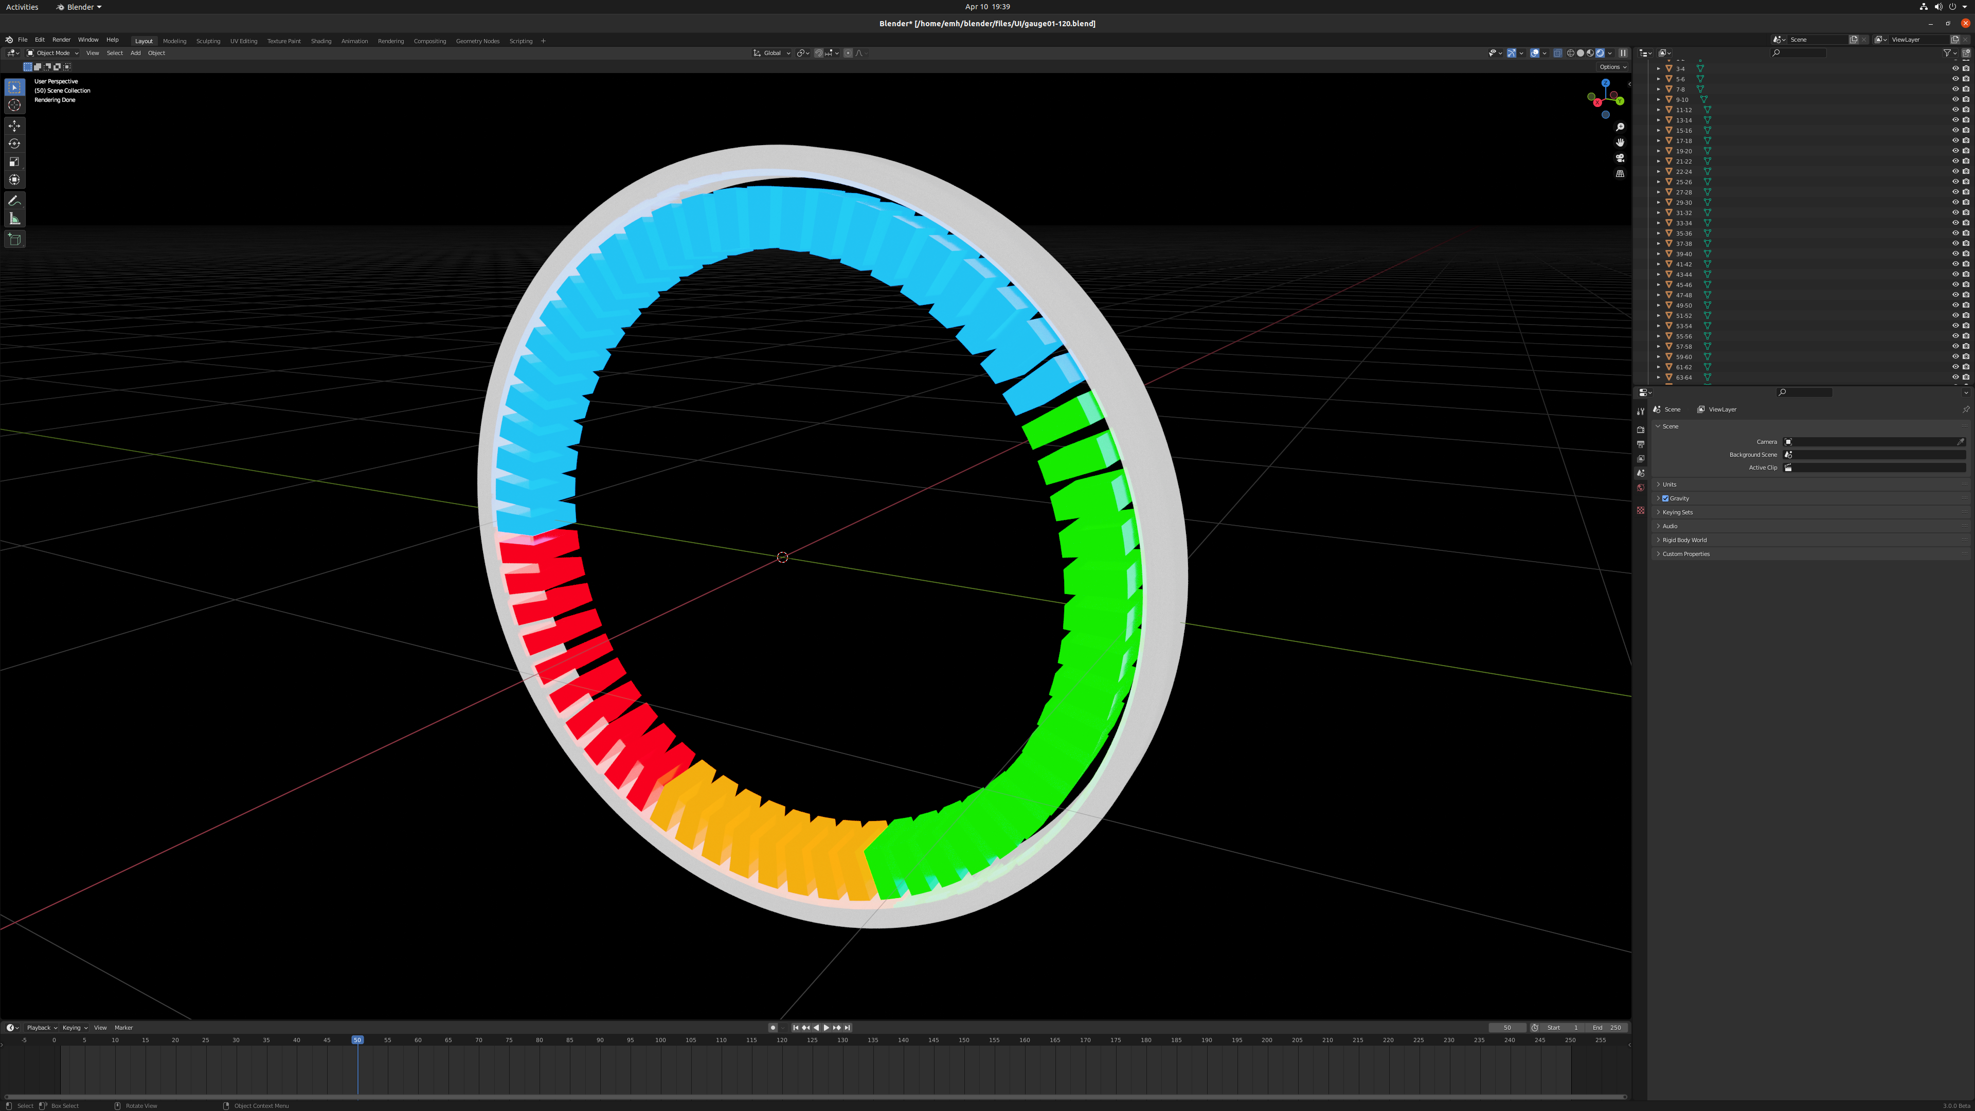Select solid viewport shading
The height and width of the screenshot is (1111, 1975).
pos(1581,53)
